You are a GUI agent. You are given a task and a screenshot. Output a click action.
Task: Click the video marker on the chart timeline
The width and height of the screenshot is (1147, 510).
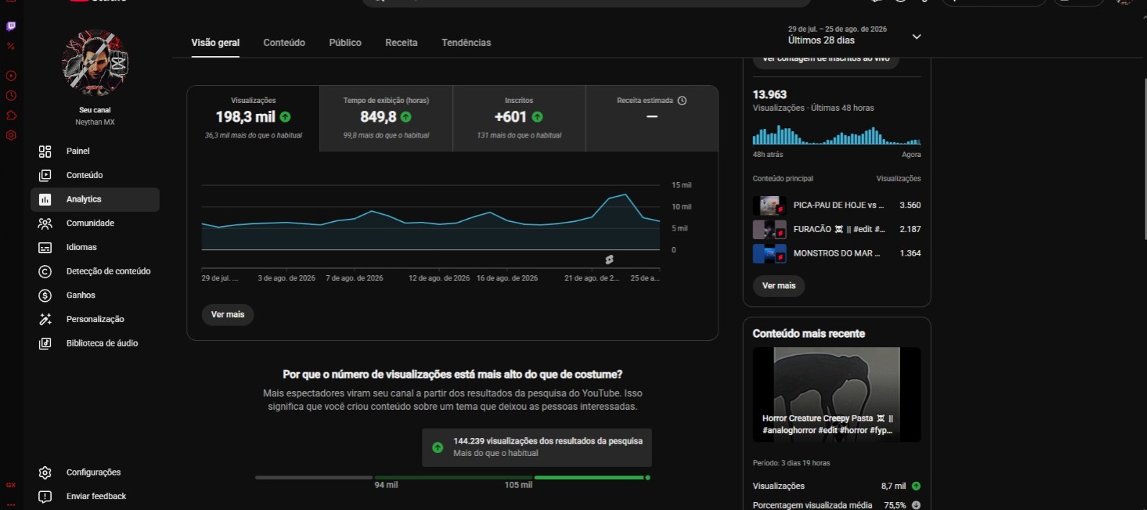click(609, 259)
